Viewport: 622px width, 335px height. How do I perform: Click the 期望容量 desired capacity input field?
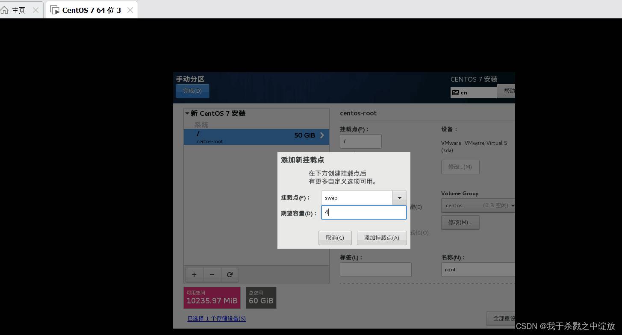pos(363,212)
